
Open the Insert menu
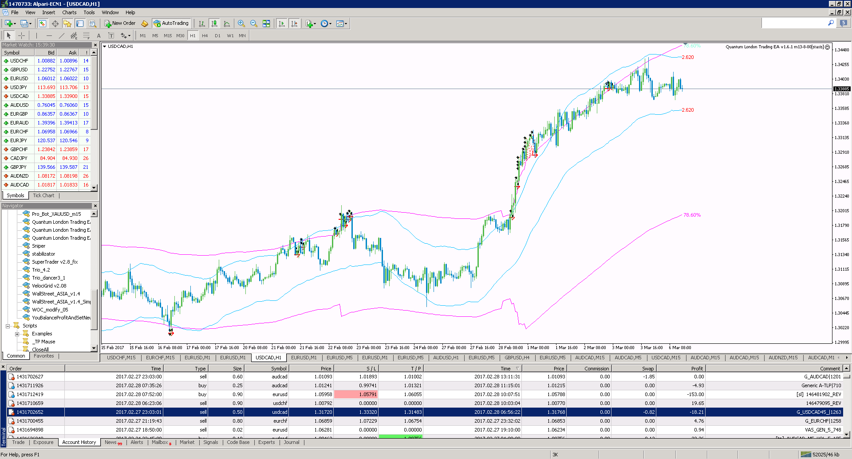pos(48,12)
